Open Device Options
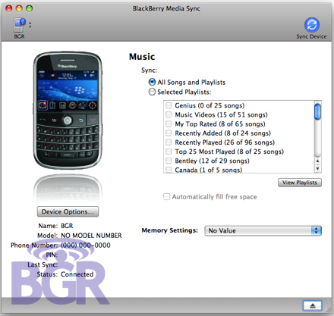The width and height of the screenshot is (334, 316). click(x=68, y=211)
